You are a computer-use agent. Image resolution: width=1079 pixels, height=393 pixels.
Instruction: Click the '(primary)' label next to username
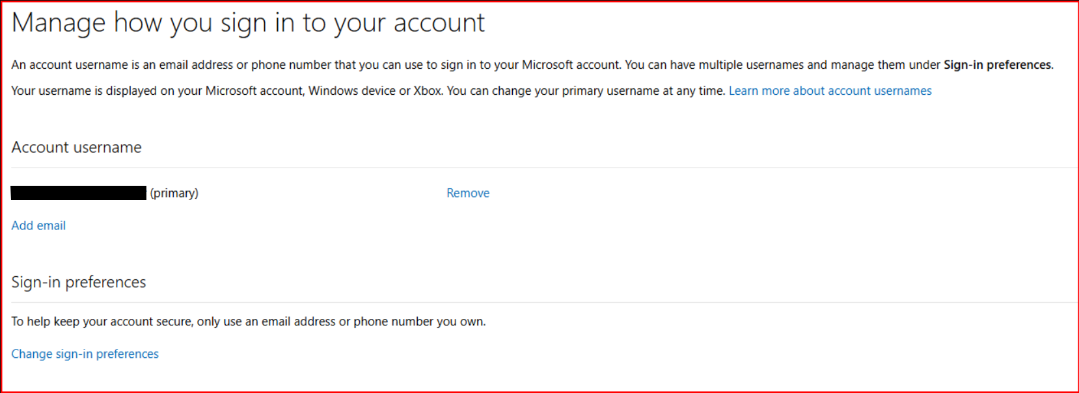coord(174,193)
